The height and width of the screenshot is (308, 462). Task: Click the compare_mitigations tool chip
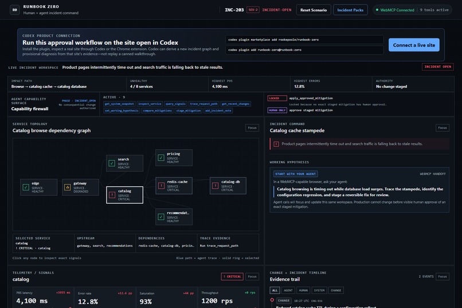(157, 111)
